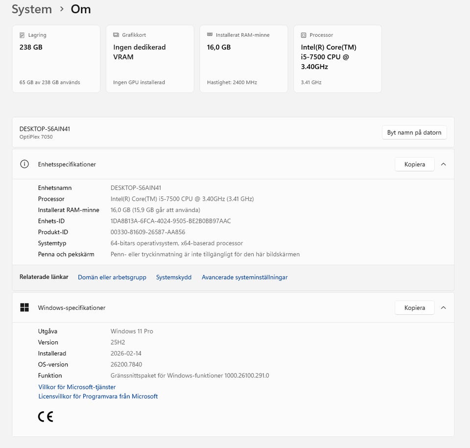Screen dimensions: 470x448
Task: Click the CE certification mark
Action: click(x=46, y=417)
